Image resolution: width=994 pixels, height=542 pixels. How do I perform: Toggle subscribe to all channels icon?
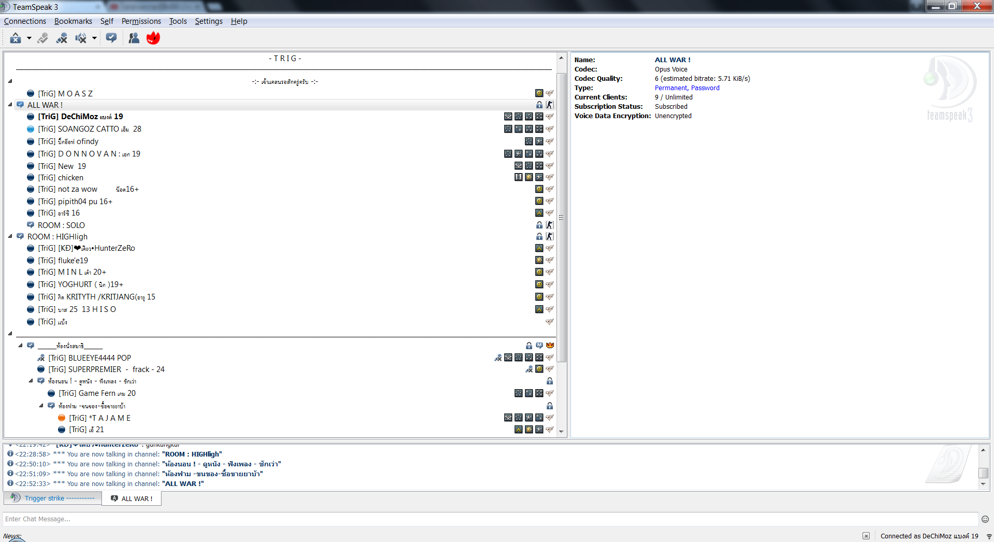pyautogui.click(x=111, y=38)
